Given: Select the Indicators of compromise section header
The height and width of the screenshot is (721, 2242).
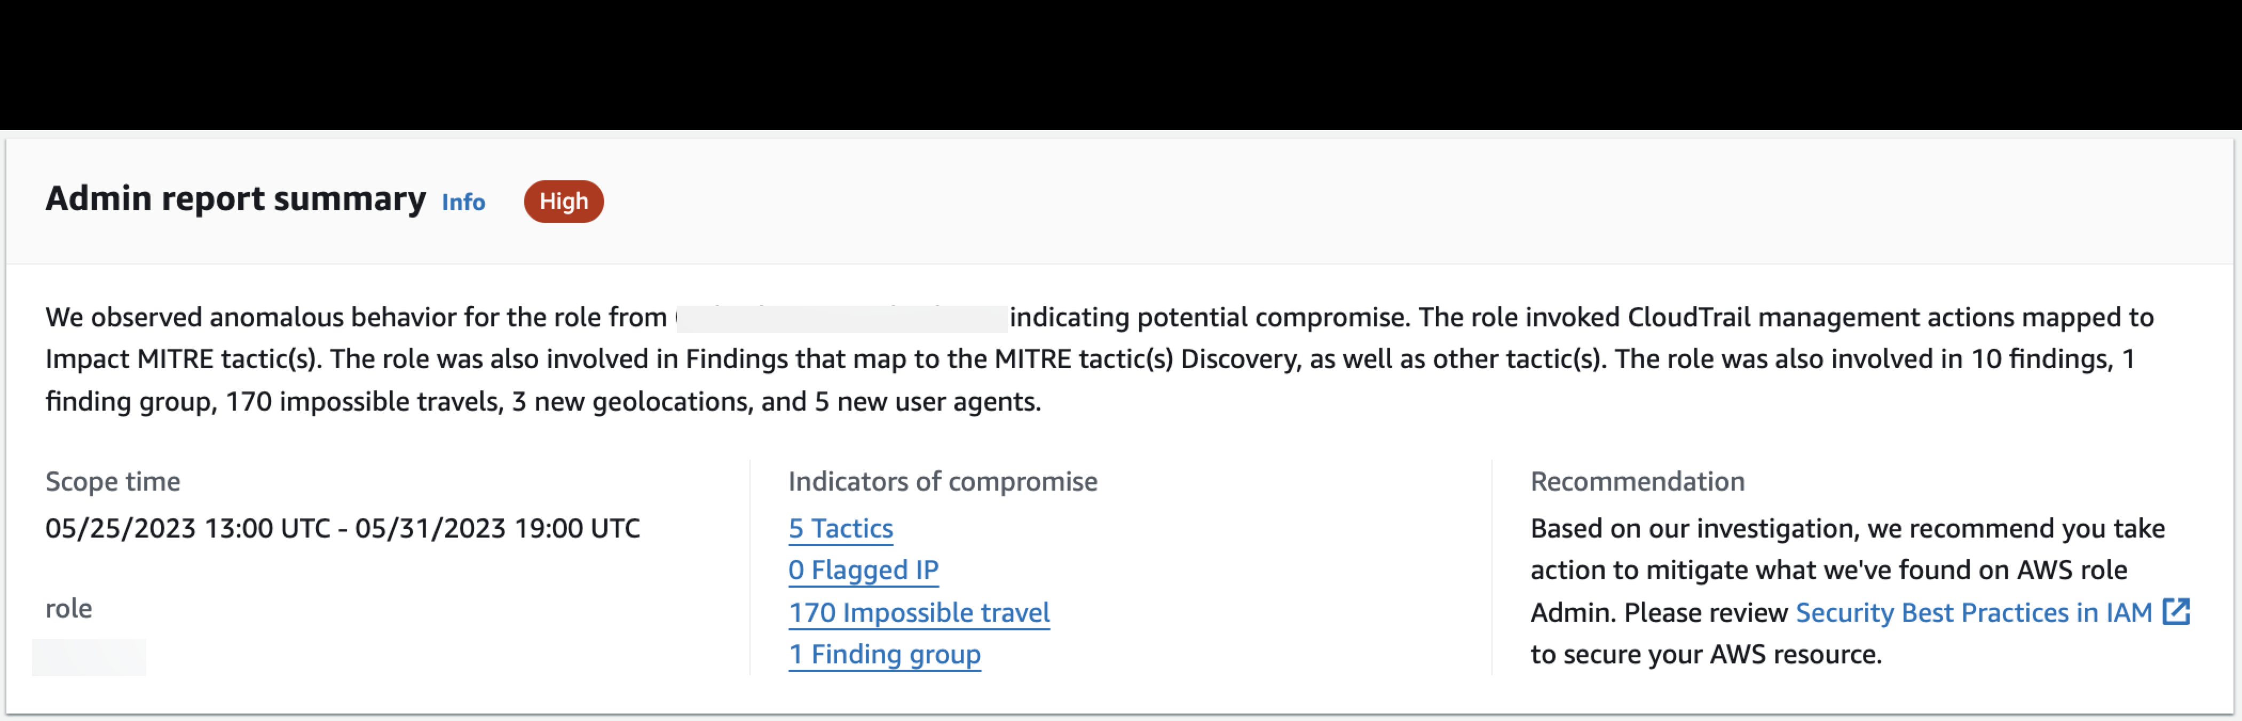Looking at the screenshot, I should (x=943, y=481).
